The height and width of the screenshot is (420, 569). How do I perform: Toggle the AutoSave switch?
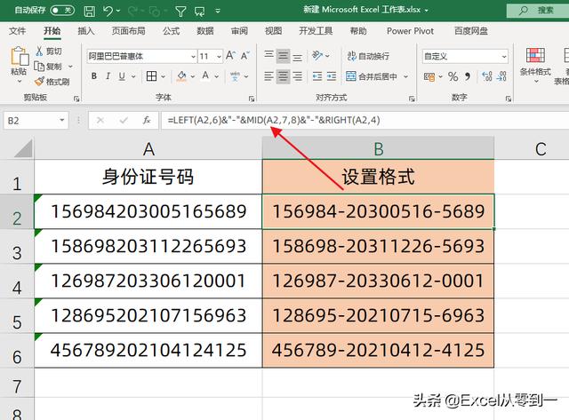[62, 10]
